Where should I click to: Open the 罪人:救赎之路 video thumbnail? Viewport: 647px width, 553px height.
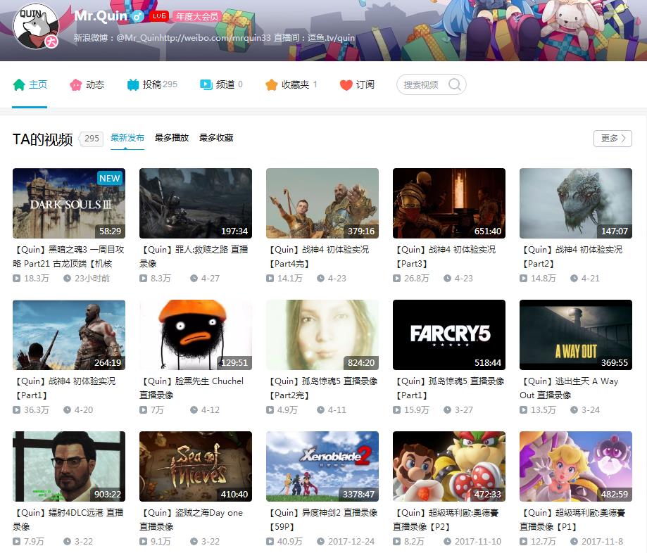[x=196, y=203]
